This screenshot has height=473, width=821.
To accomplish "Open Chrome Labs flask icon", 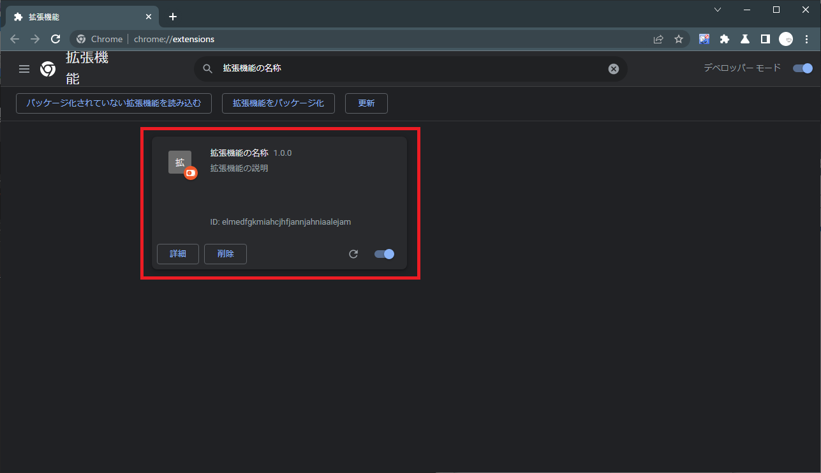I will [x=744, y=39].
